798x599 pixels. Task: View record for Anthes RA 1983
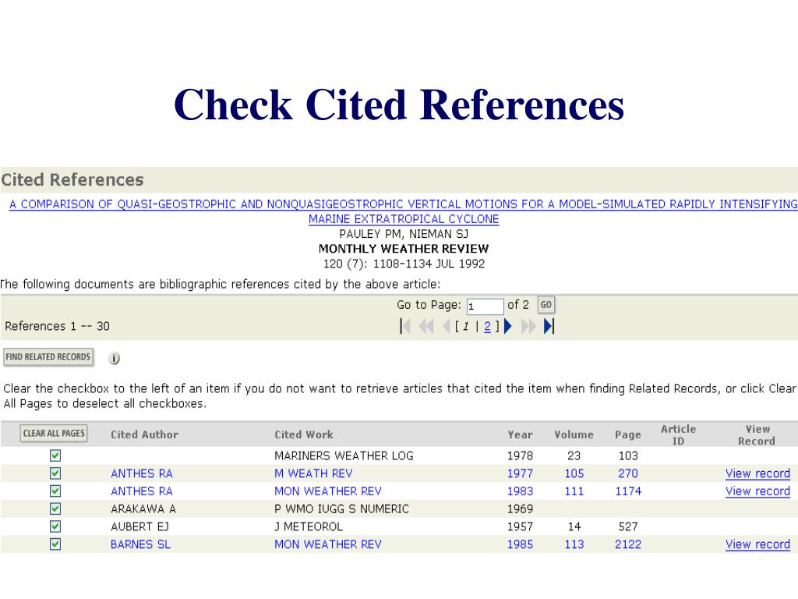click(757, 491)
